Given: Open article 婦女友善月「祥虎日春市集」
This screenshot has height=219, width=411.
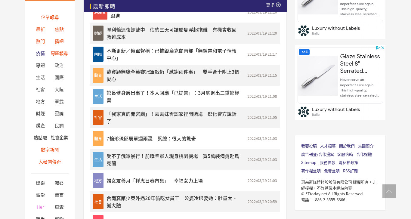Looking at the screenshot, I should (155, 181).
